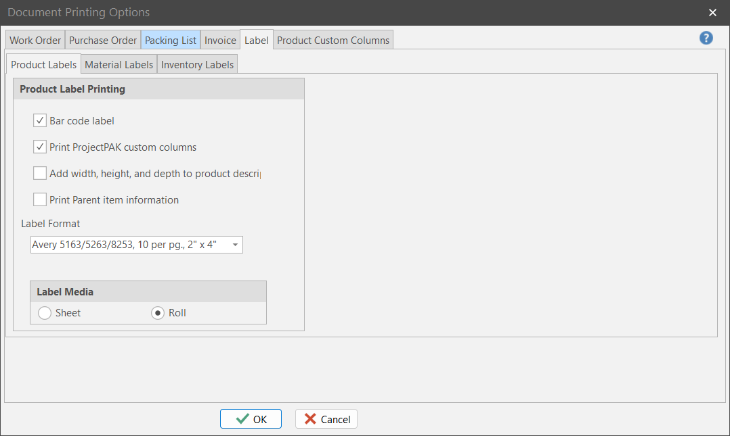The height and width of the screenshot is (436, 730).
Task: Open the Purchase Order tab
Action: (x=103, y=41)
